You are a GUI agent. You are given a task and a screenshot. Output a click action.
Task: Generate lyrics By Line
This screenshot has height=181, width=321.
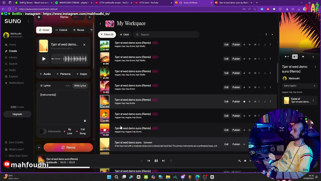(68, 131)
